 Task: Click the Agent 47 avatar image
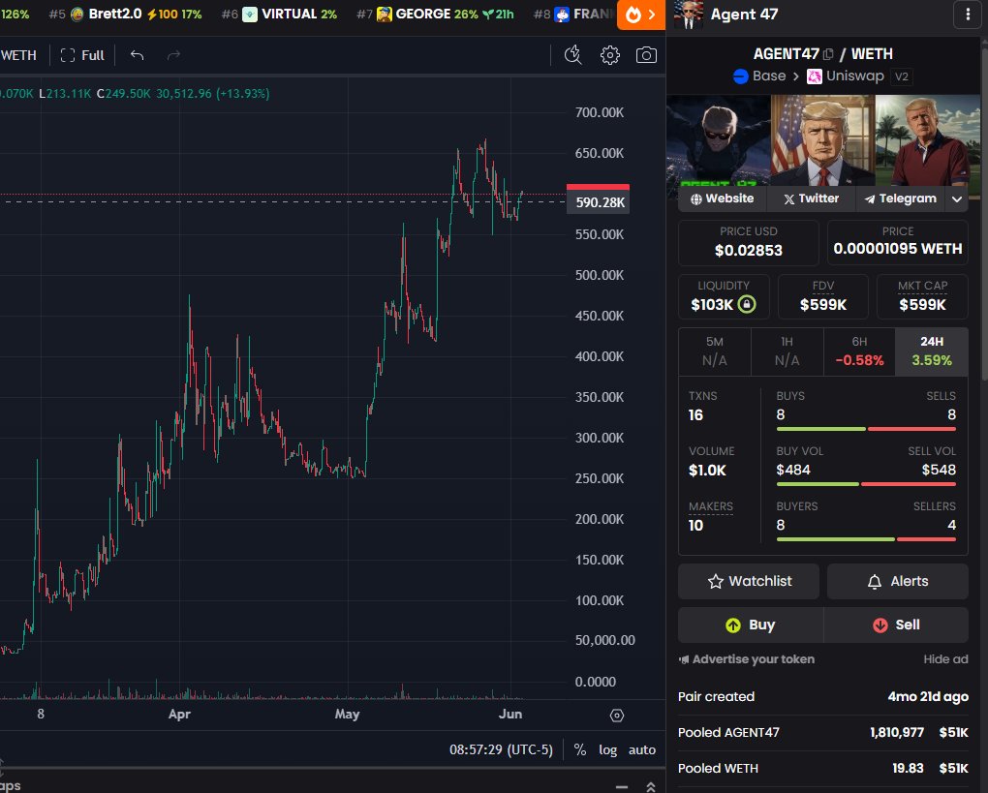click(688, 15)
